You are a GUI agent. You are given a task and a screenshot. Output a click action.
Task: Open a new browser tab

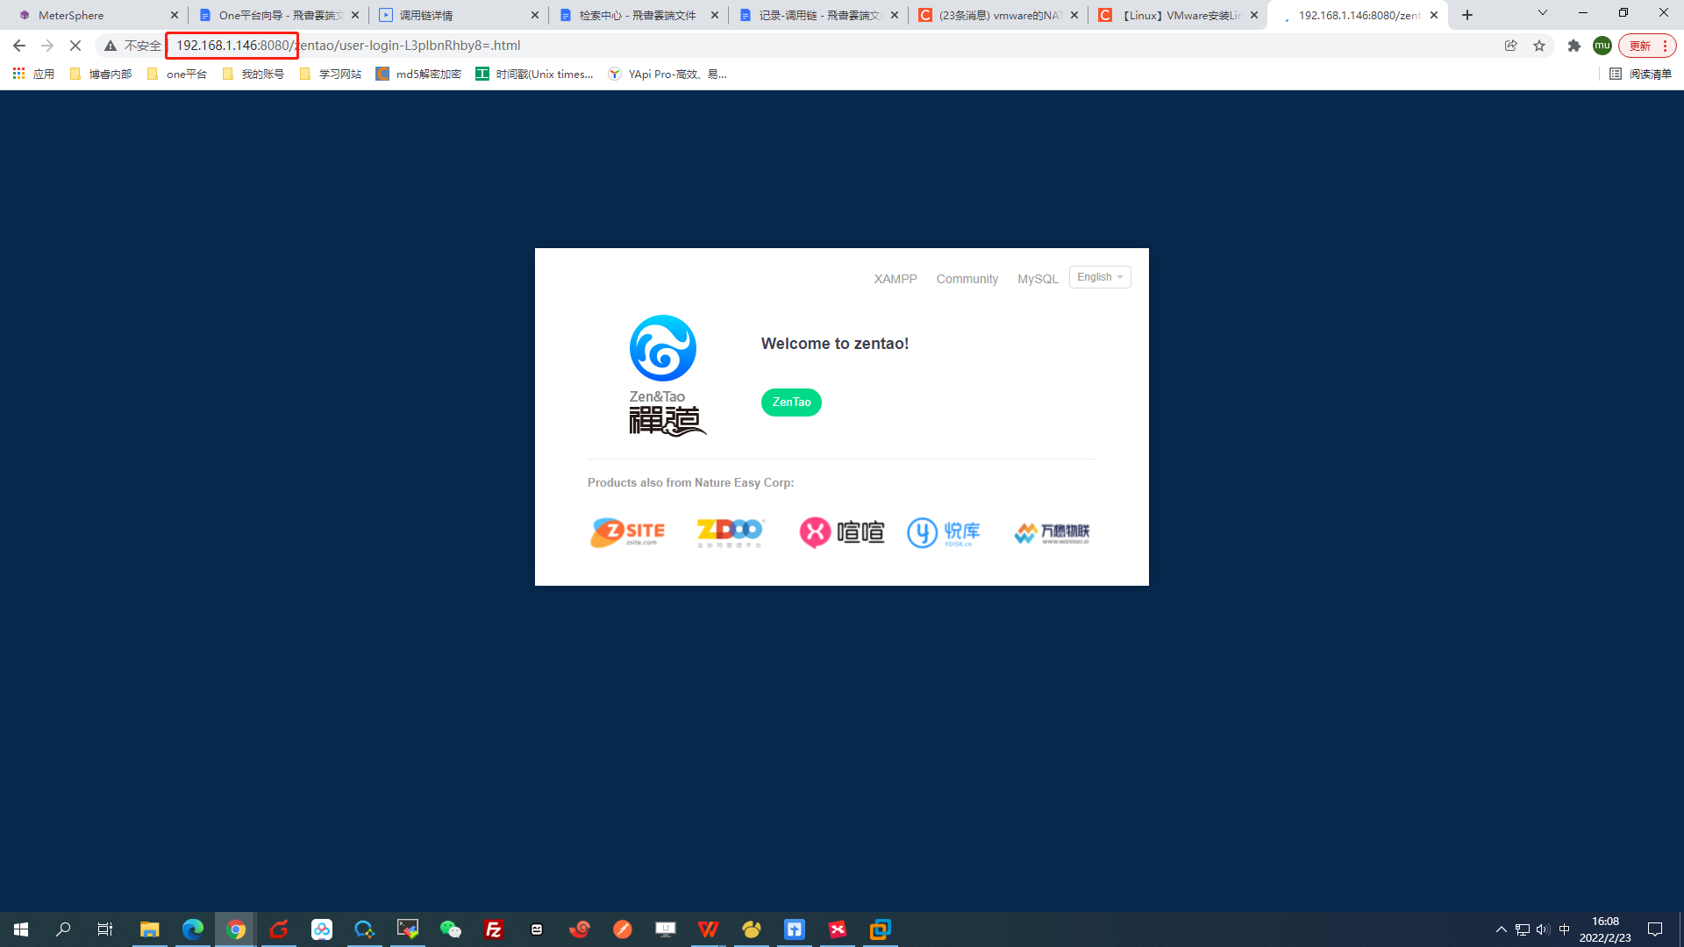pyautogui.click(x=1467, y=15)
